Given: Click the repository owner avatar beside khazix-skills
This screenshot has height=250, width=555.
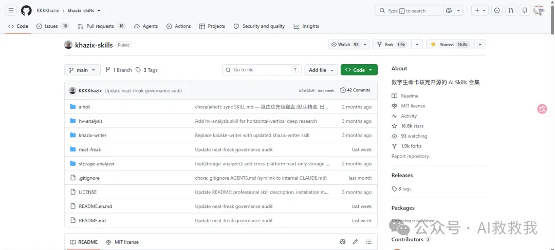Looking at the screenshot, I should click(68, 45).
